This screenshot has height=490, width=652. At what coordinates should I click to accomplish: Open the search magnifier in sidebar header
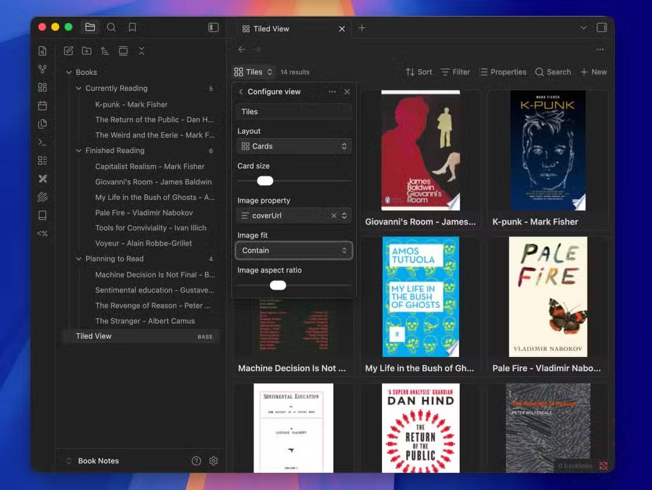(111, 27)
